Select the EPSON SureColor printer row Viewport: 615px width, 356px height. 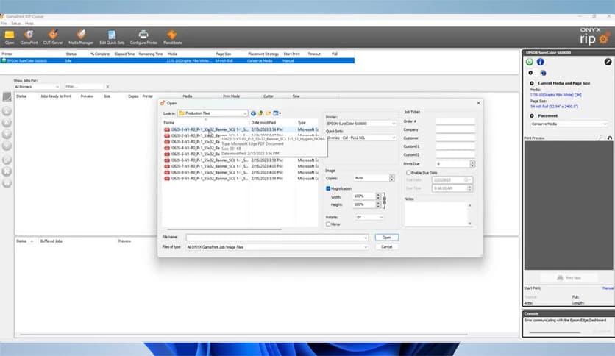click(x=177, y=61)
